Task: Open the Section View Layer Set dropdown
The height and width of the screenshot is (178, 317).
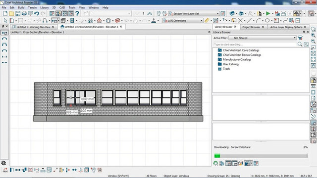Action: (x=194, y=13)
